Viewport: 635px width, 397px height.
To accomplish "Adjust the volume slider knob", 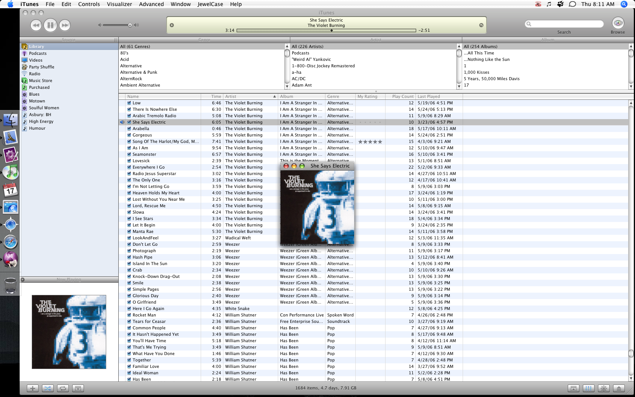I will pos(130,25).
